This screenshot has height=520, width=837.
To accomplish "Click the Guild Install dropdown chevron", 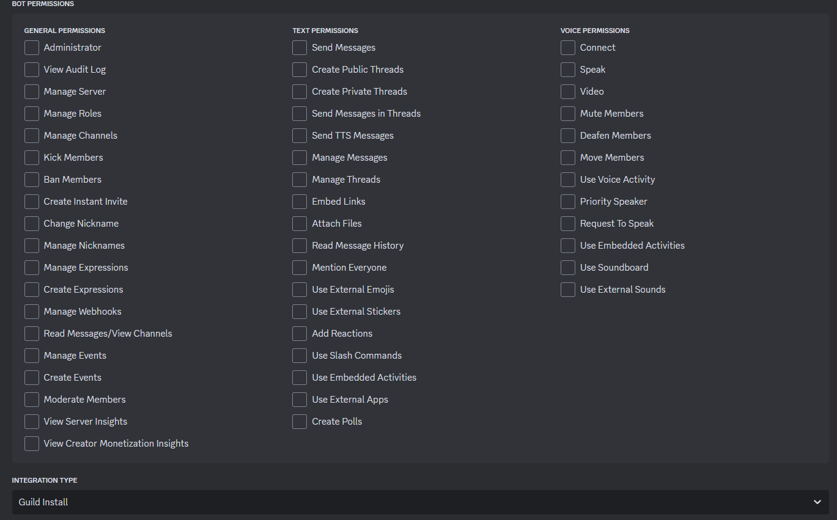I will (x=817, y=502).
